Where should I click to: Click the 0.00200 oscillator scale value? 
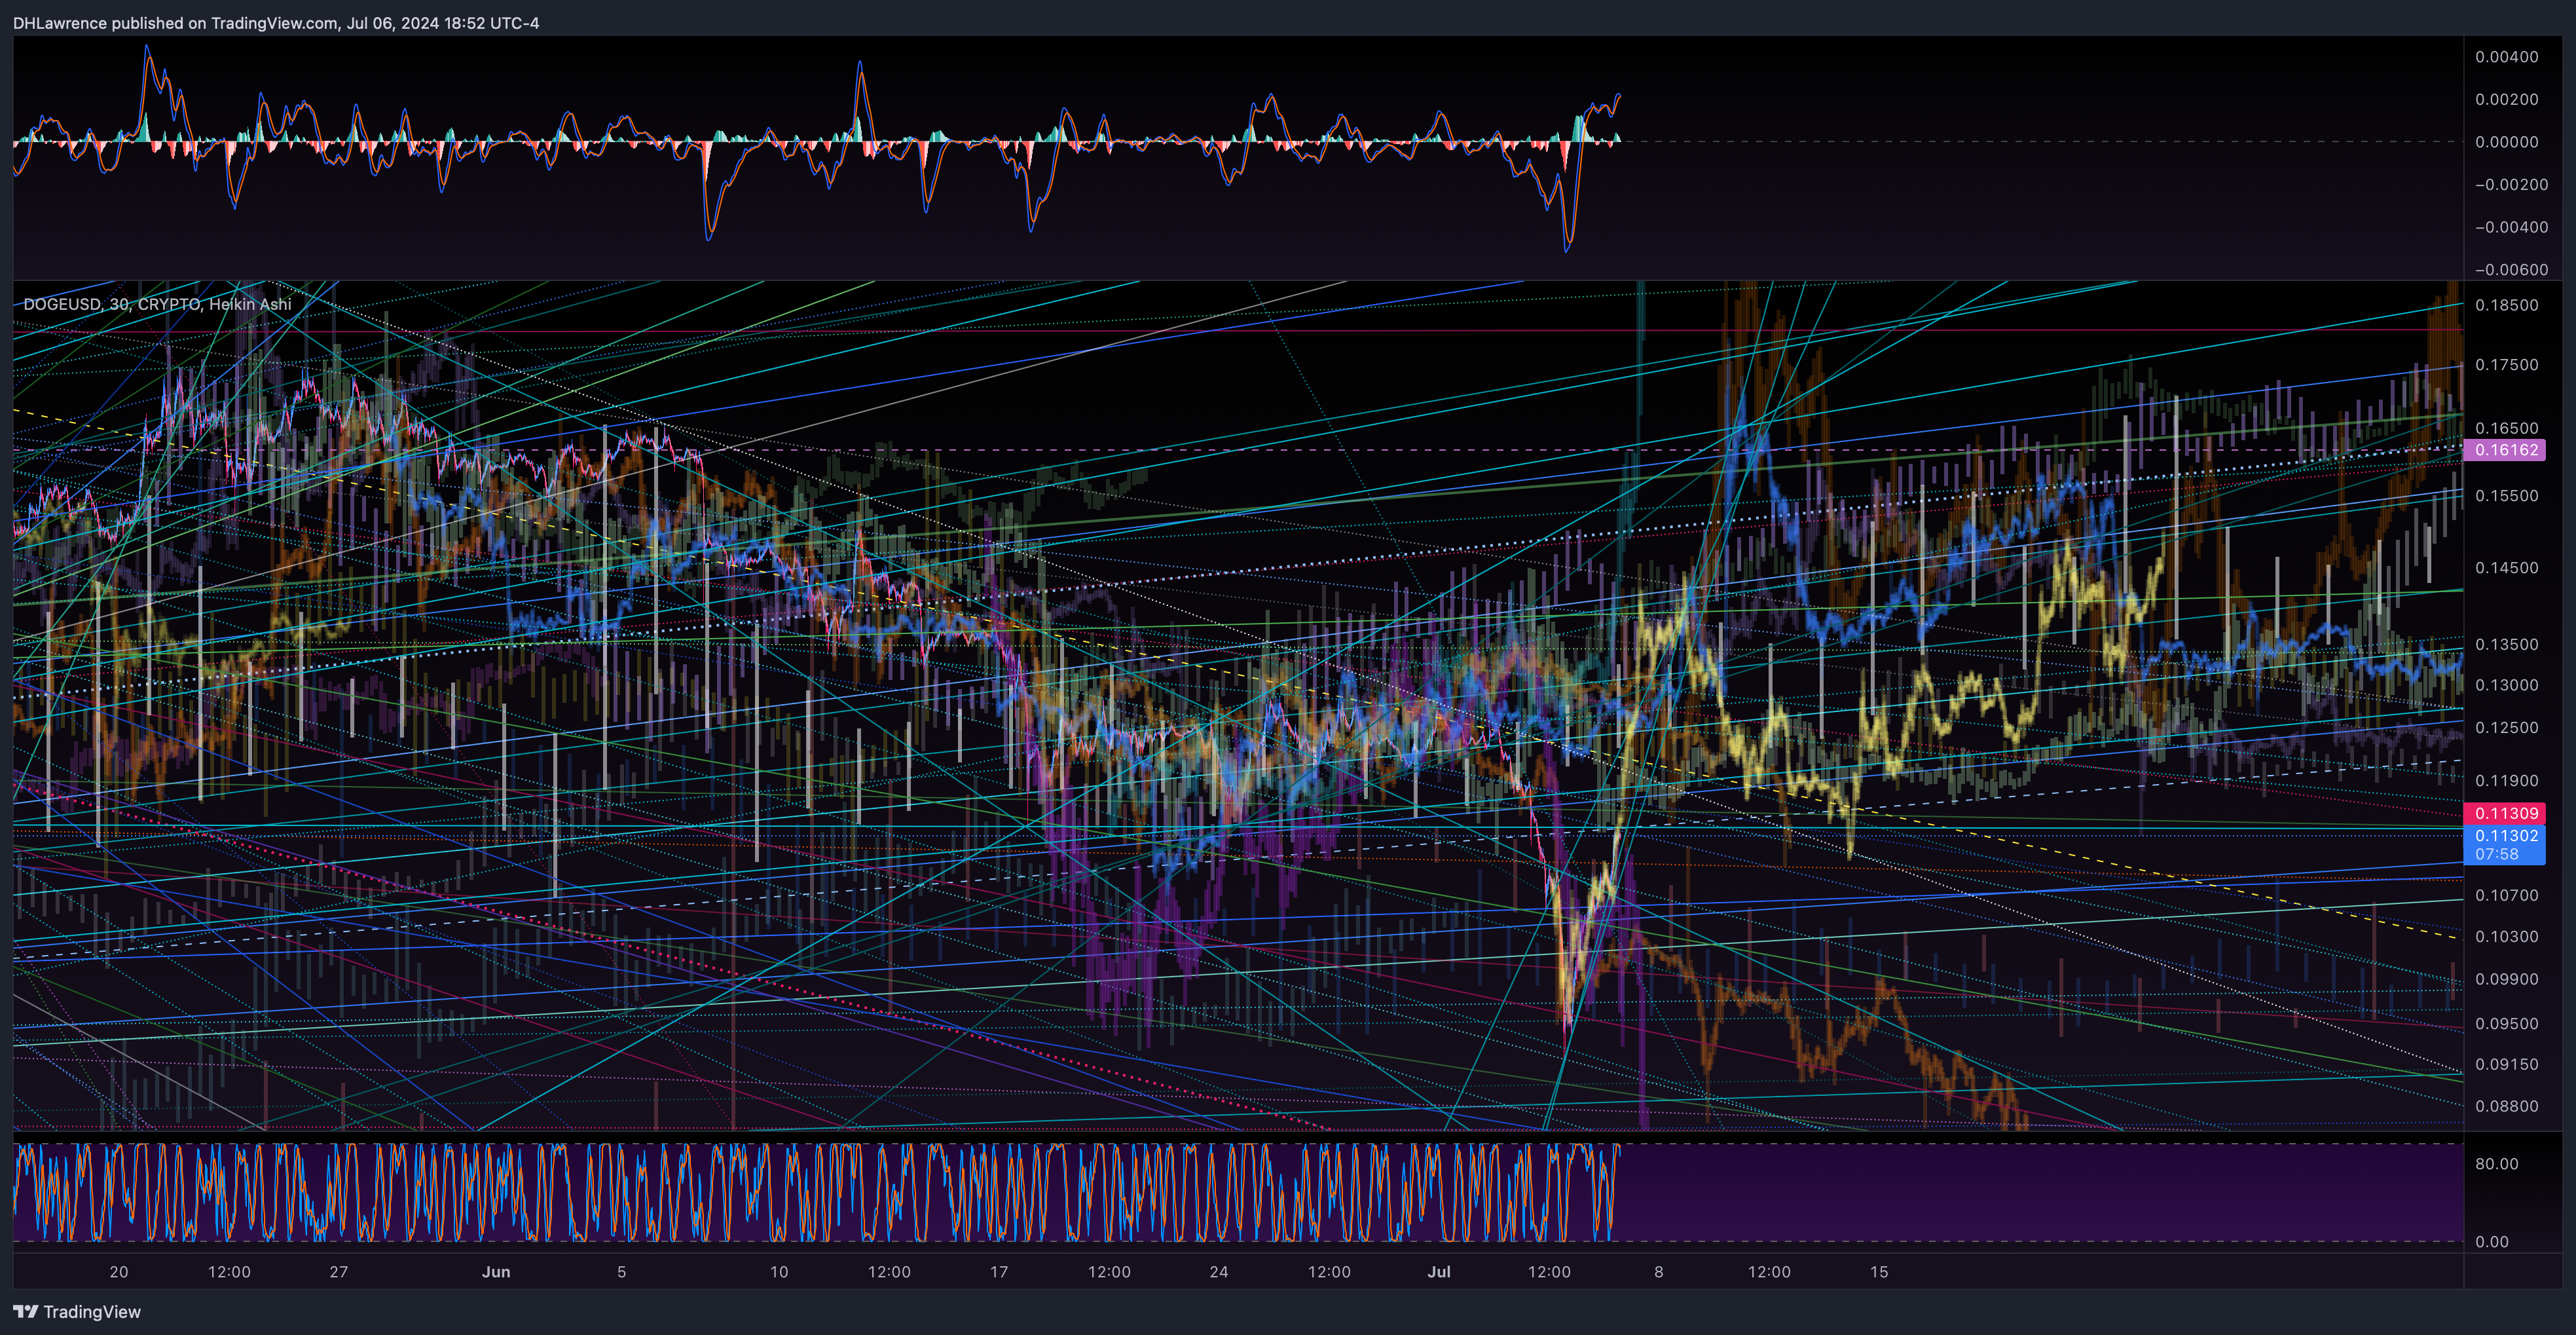(2506, 100)
